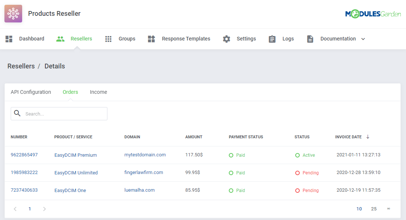Click the search magnifier icon
This screenshot has width=406, height=220.
(17, 113)
